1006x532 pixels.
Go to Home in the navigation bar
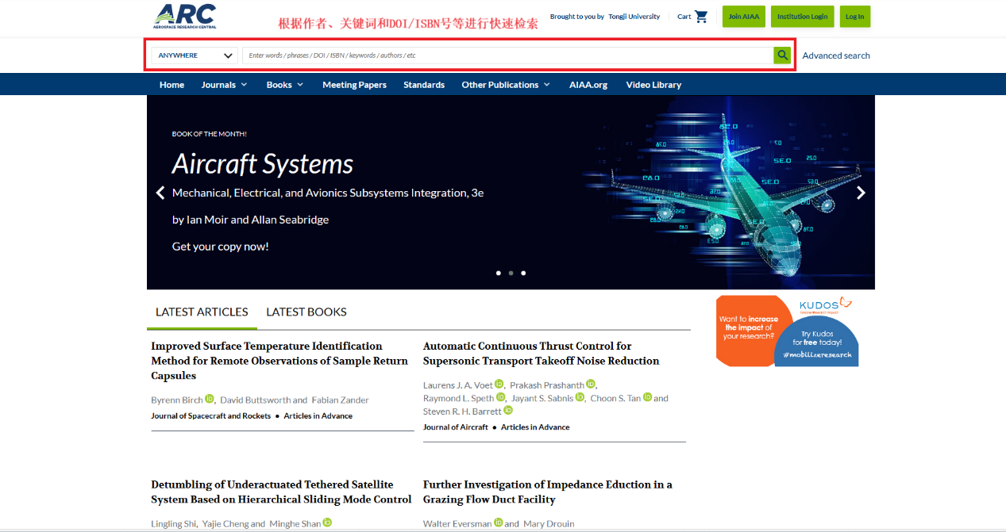(x=172, y=85)
